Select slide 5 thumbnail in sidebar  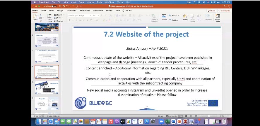[47, 87]
